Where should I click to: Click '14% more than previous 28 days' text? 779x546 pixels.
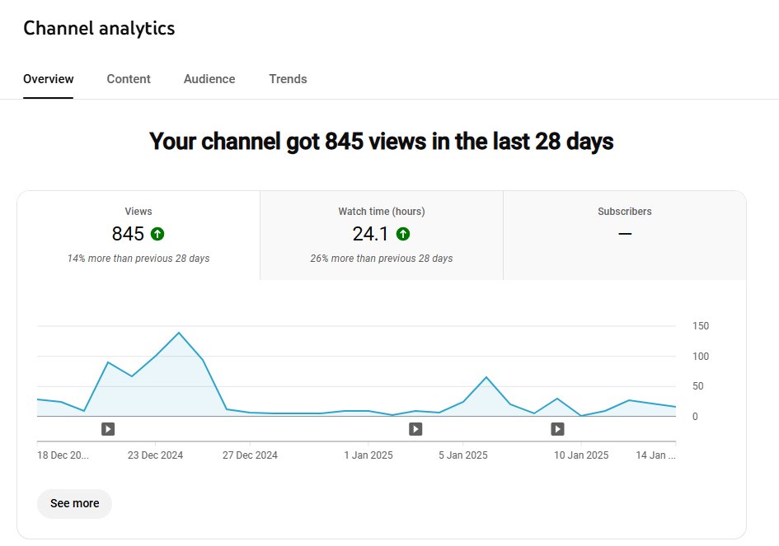click(138, 258)
